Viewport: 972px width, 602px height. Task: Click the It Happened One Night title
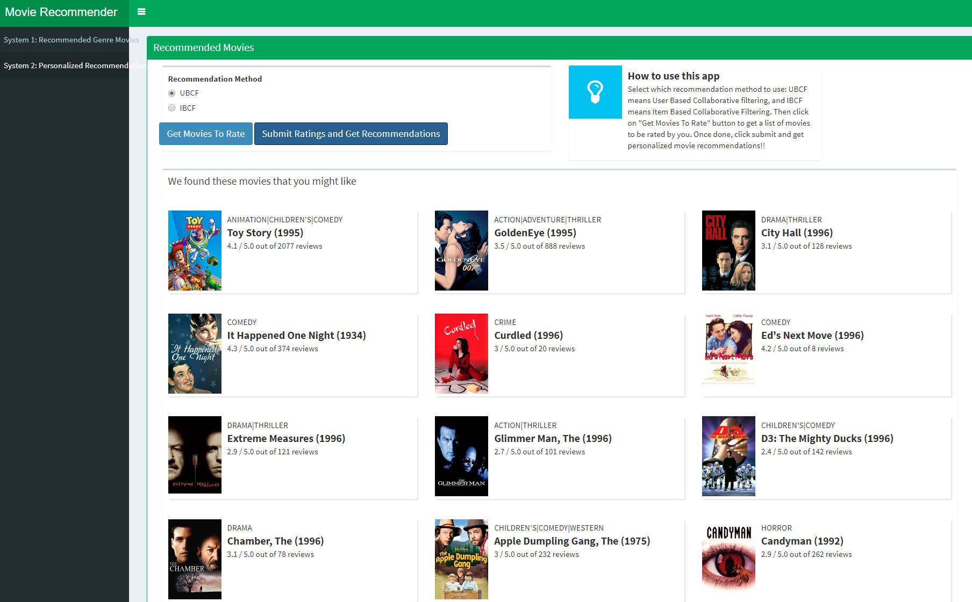[x=296, y=335]
